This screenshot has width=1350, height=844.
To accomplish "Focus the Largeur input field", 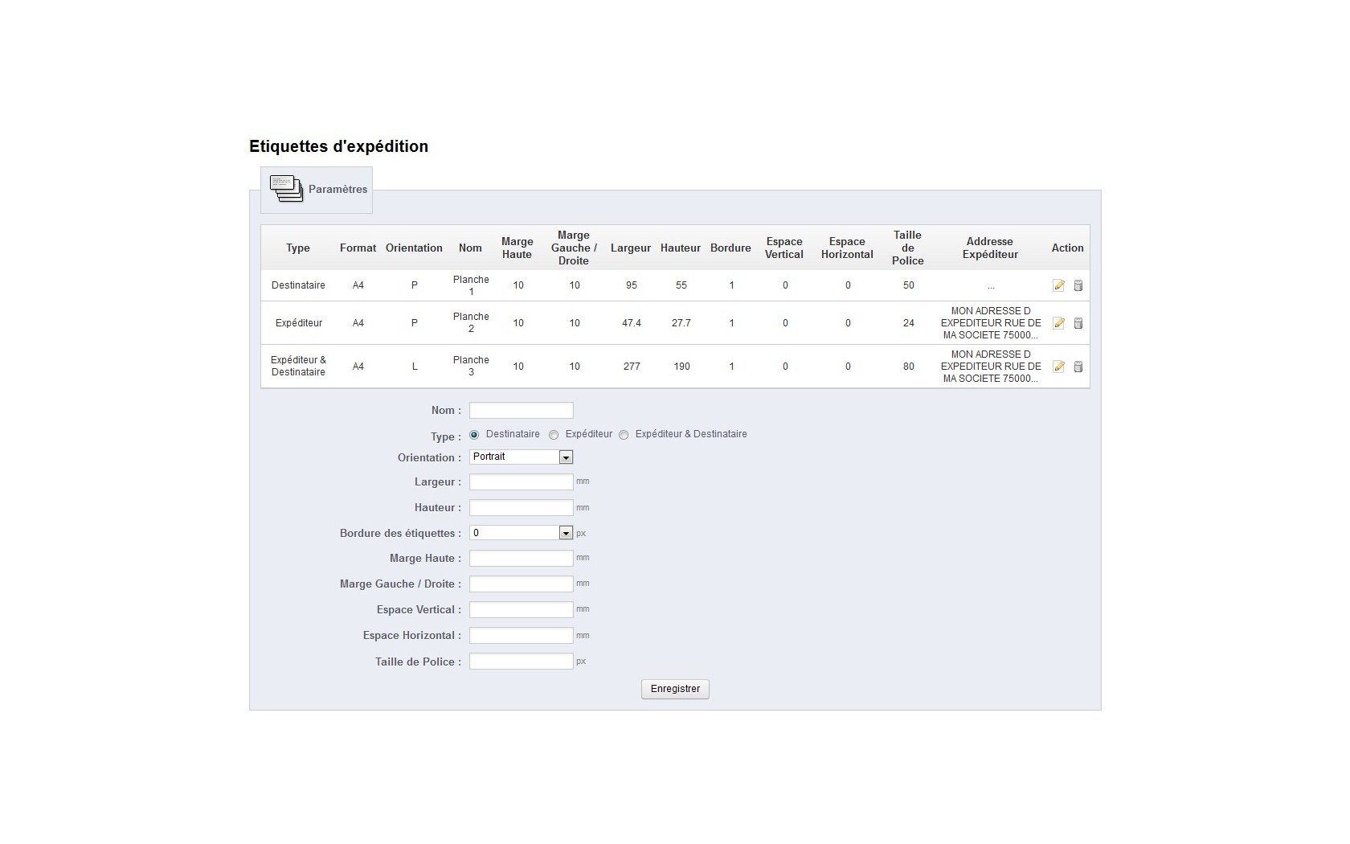I will (521, 481).
